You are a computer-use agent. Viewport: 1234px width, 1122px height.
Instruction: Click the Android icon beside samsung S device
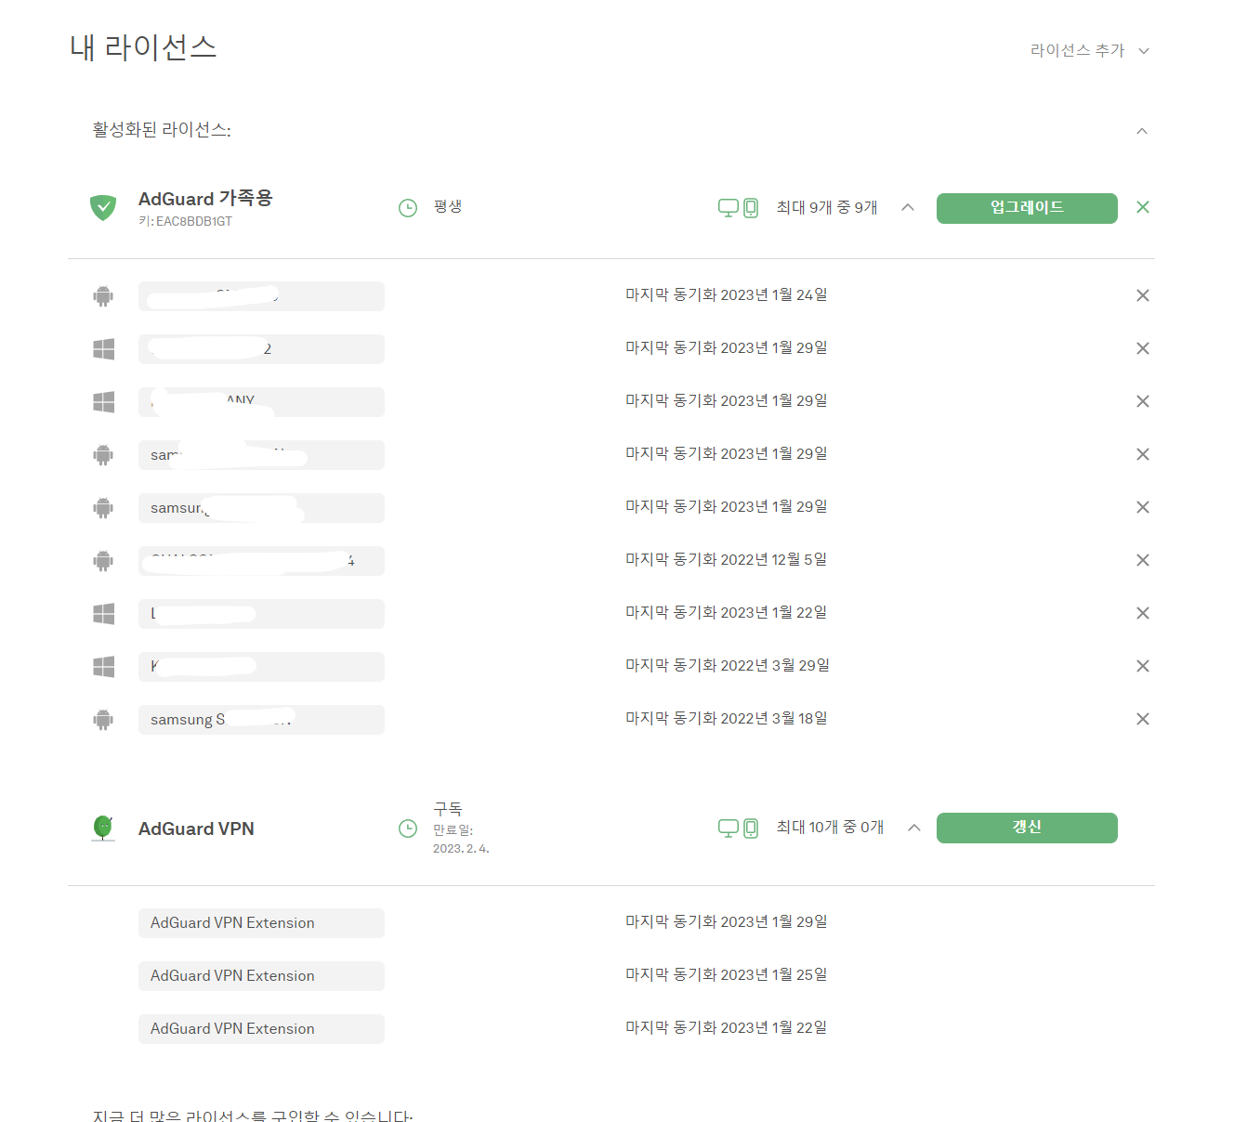point(103,719)
